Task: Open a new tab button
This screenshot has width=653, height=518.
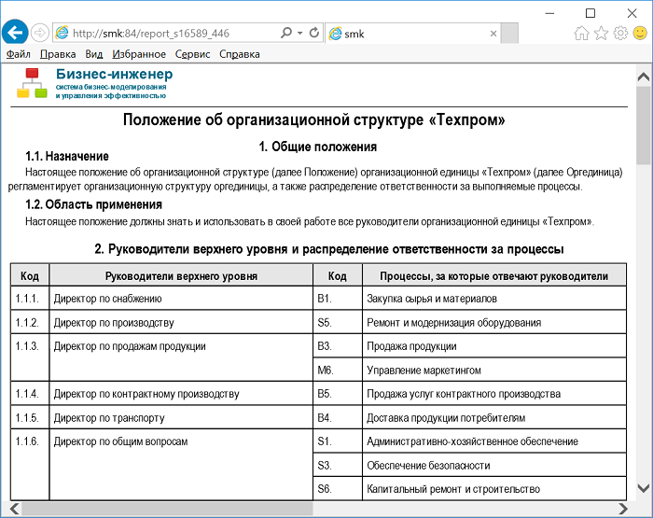Action: click(509, 34)
